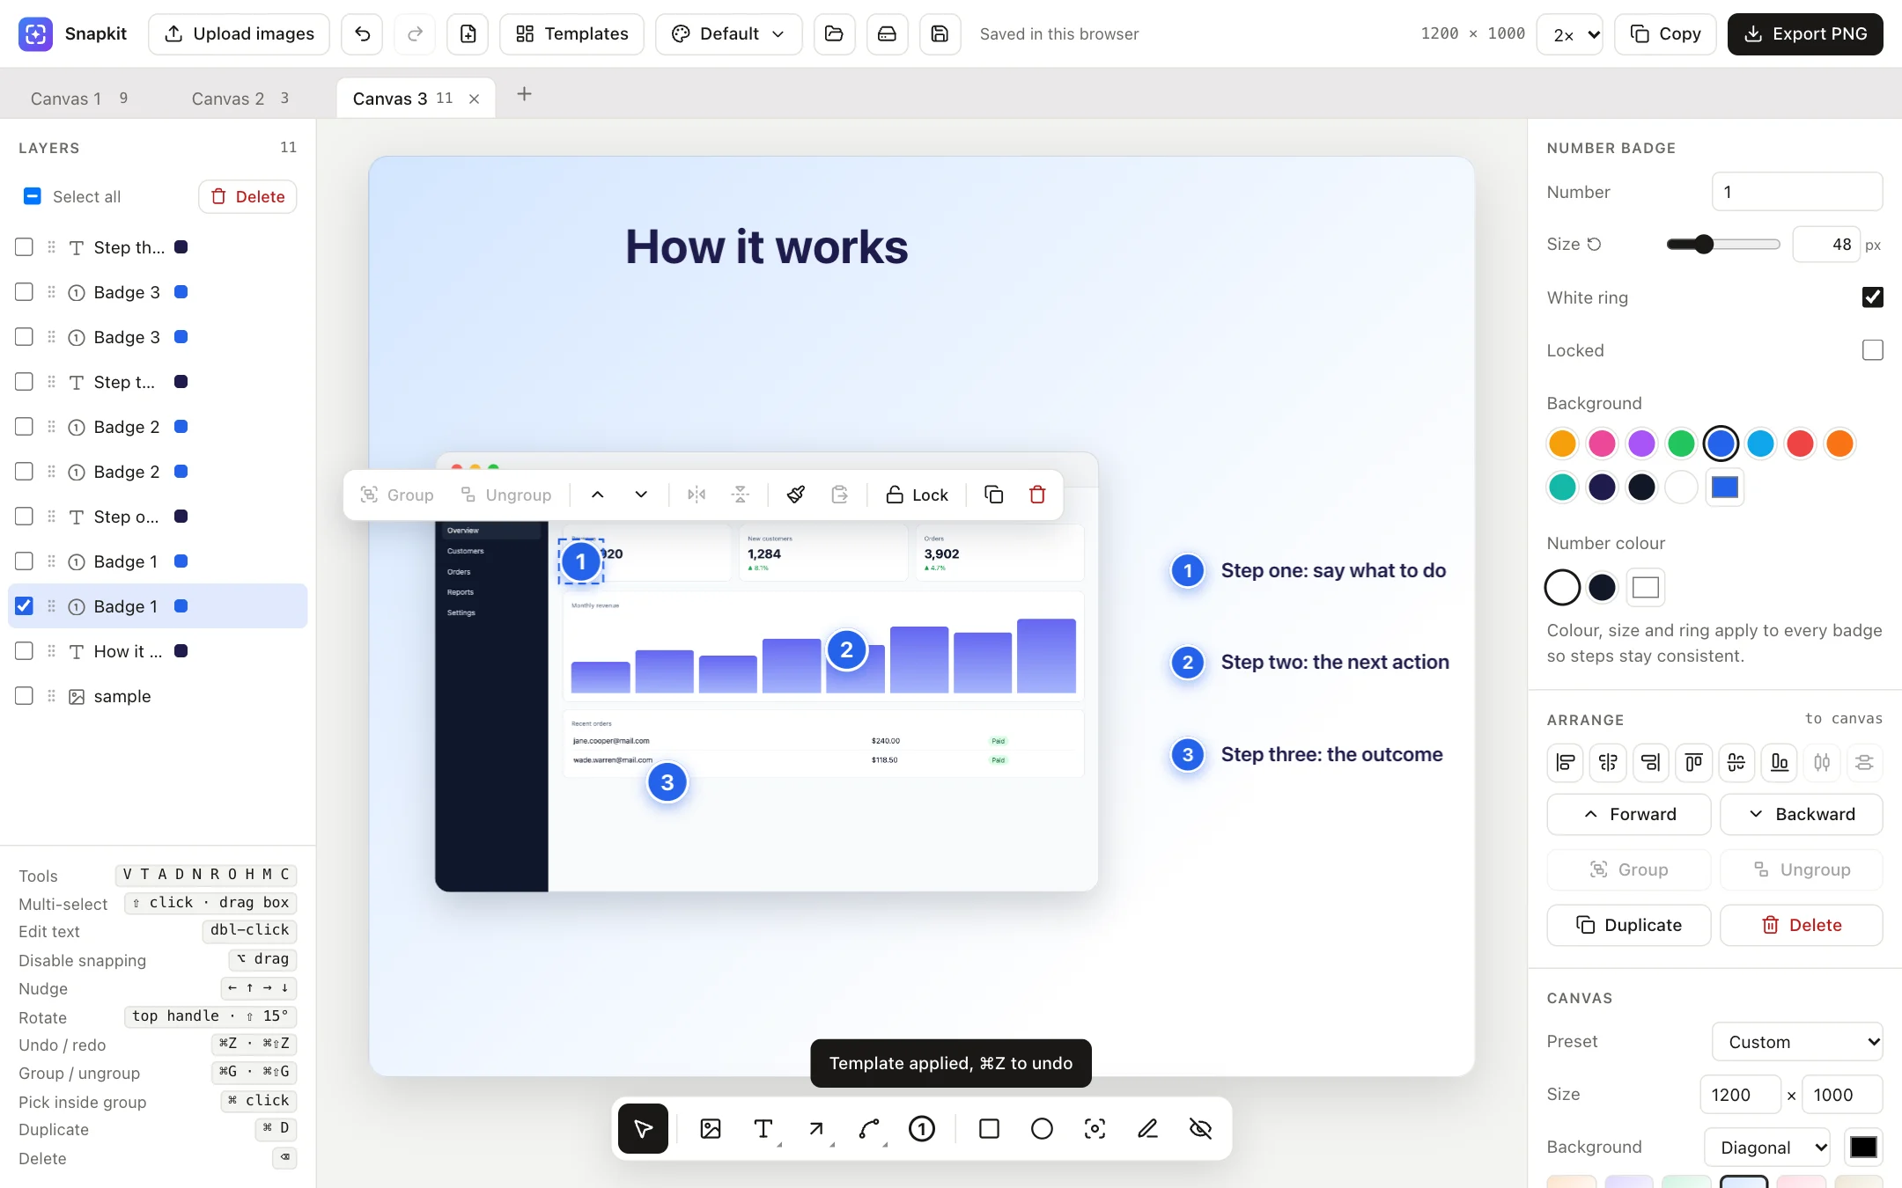Choose the green background colour swatch

pos(1681,444)
